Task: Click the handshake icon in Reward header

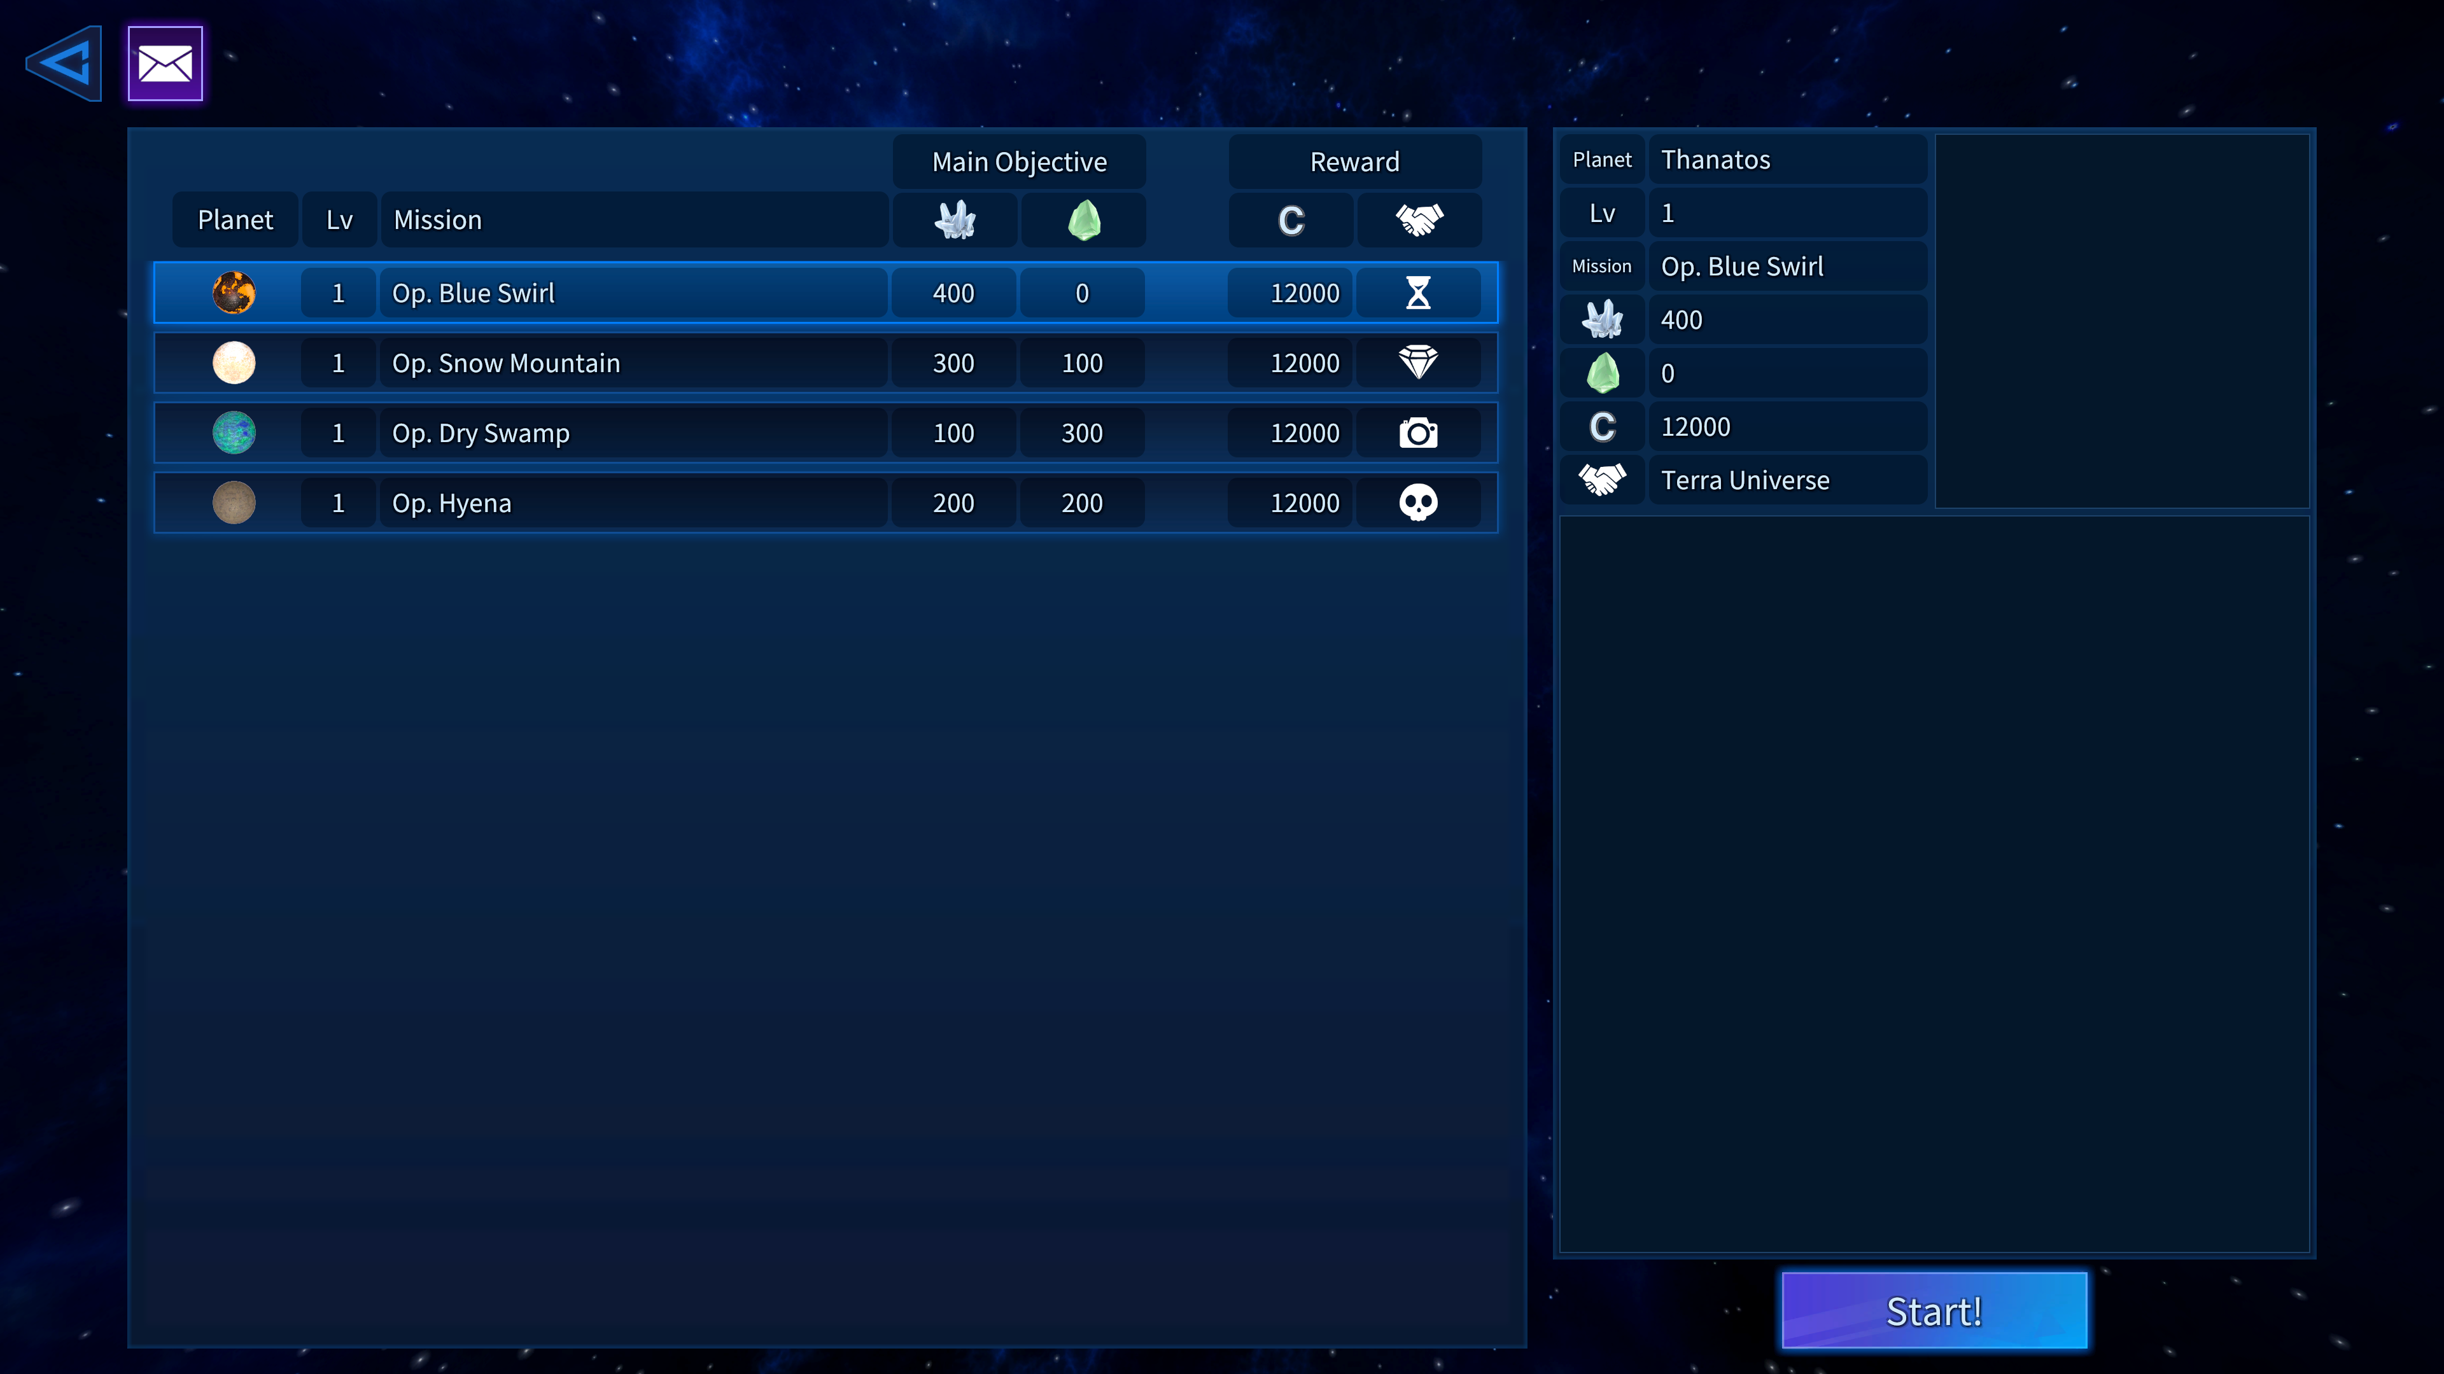Action: coord(1419,220)
